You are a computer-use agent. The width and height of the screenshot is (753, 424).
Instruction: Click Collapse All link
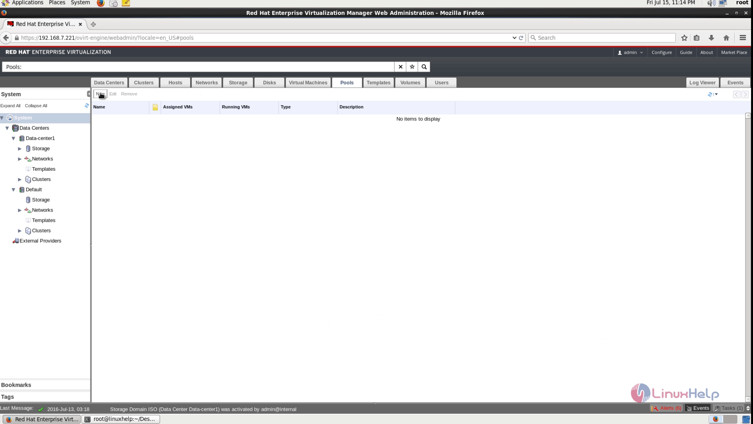point(36,106)
